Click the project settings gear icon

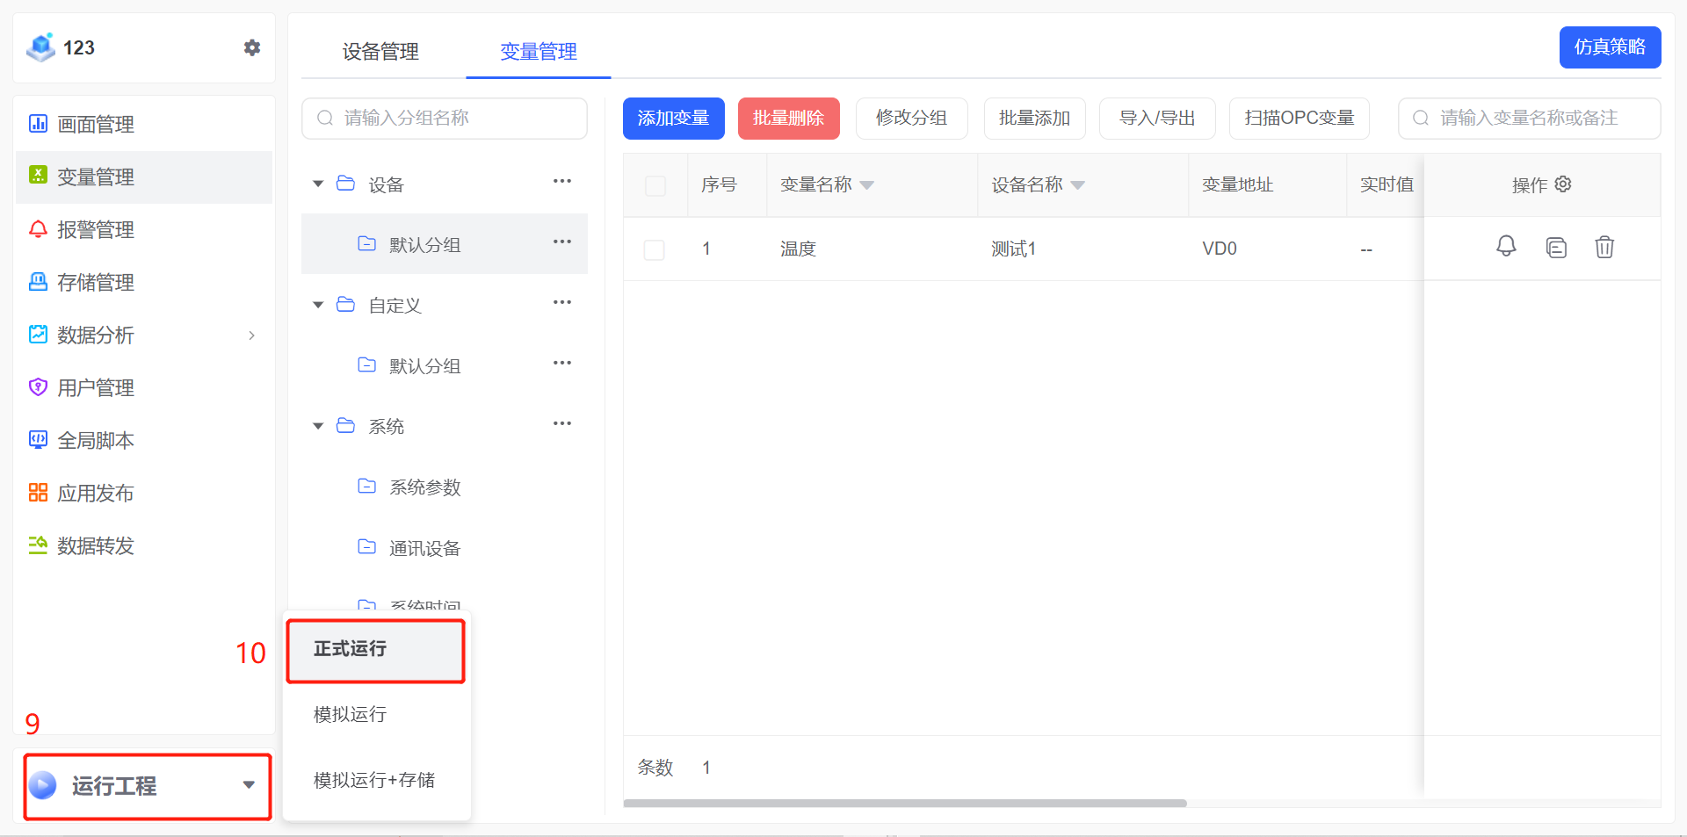252,47
